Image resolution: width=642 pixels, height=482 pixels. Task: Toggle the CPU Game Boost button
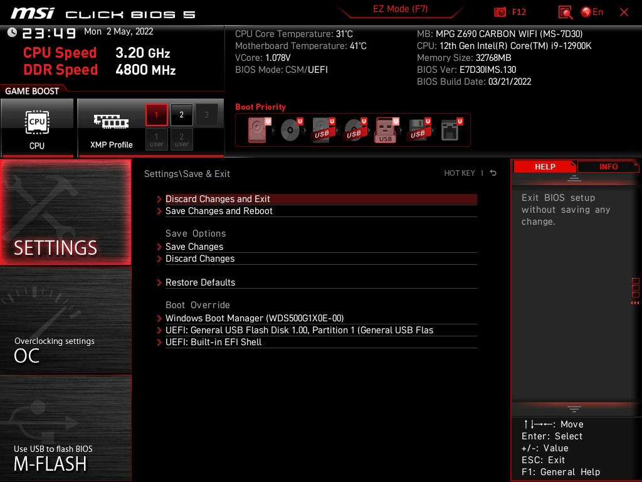(37, 128)
